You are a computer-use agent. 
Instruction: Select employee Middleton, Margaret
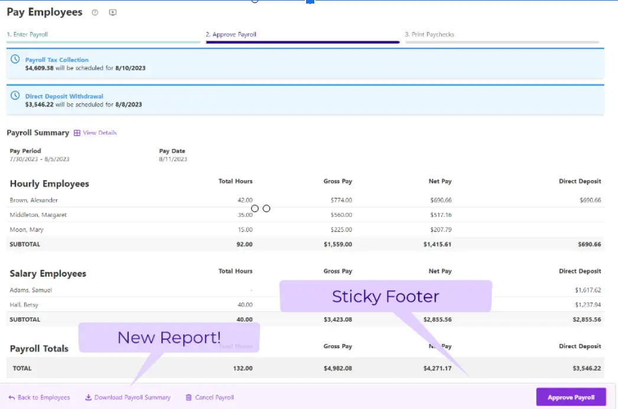(38, 215)
